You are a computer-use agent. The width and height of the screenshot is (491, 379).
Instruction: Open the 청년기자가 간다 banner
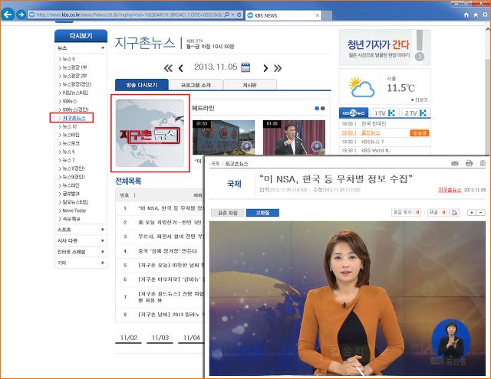point(385,47)
